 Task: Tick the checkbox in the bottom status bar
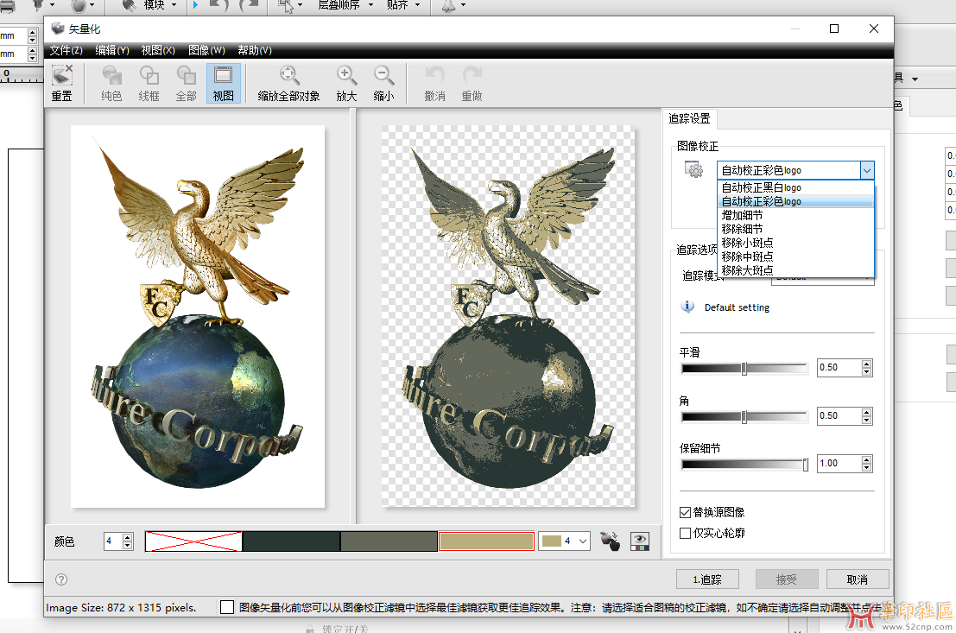tap(227, 607)
